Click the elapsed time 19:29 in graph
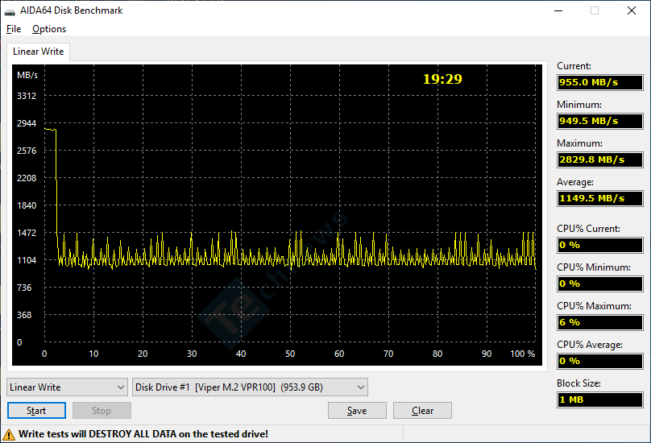Viewport: 651px width, 443px height. point(442,79)
